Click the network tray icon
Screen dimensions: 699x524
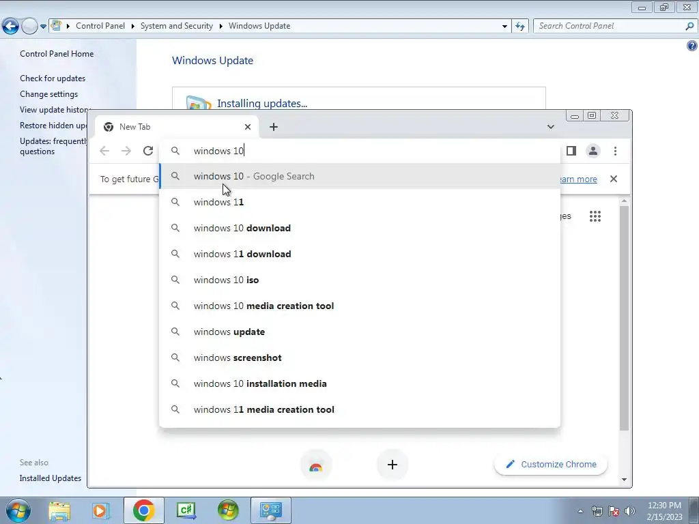coord(597,511)
